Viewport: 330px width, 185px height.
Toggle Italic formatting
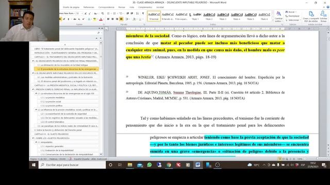point(64,19)
